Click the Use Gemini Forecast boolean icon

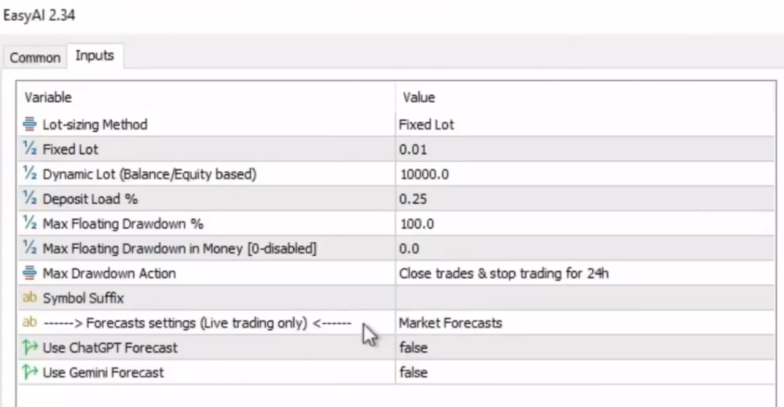click(29, 372)
